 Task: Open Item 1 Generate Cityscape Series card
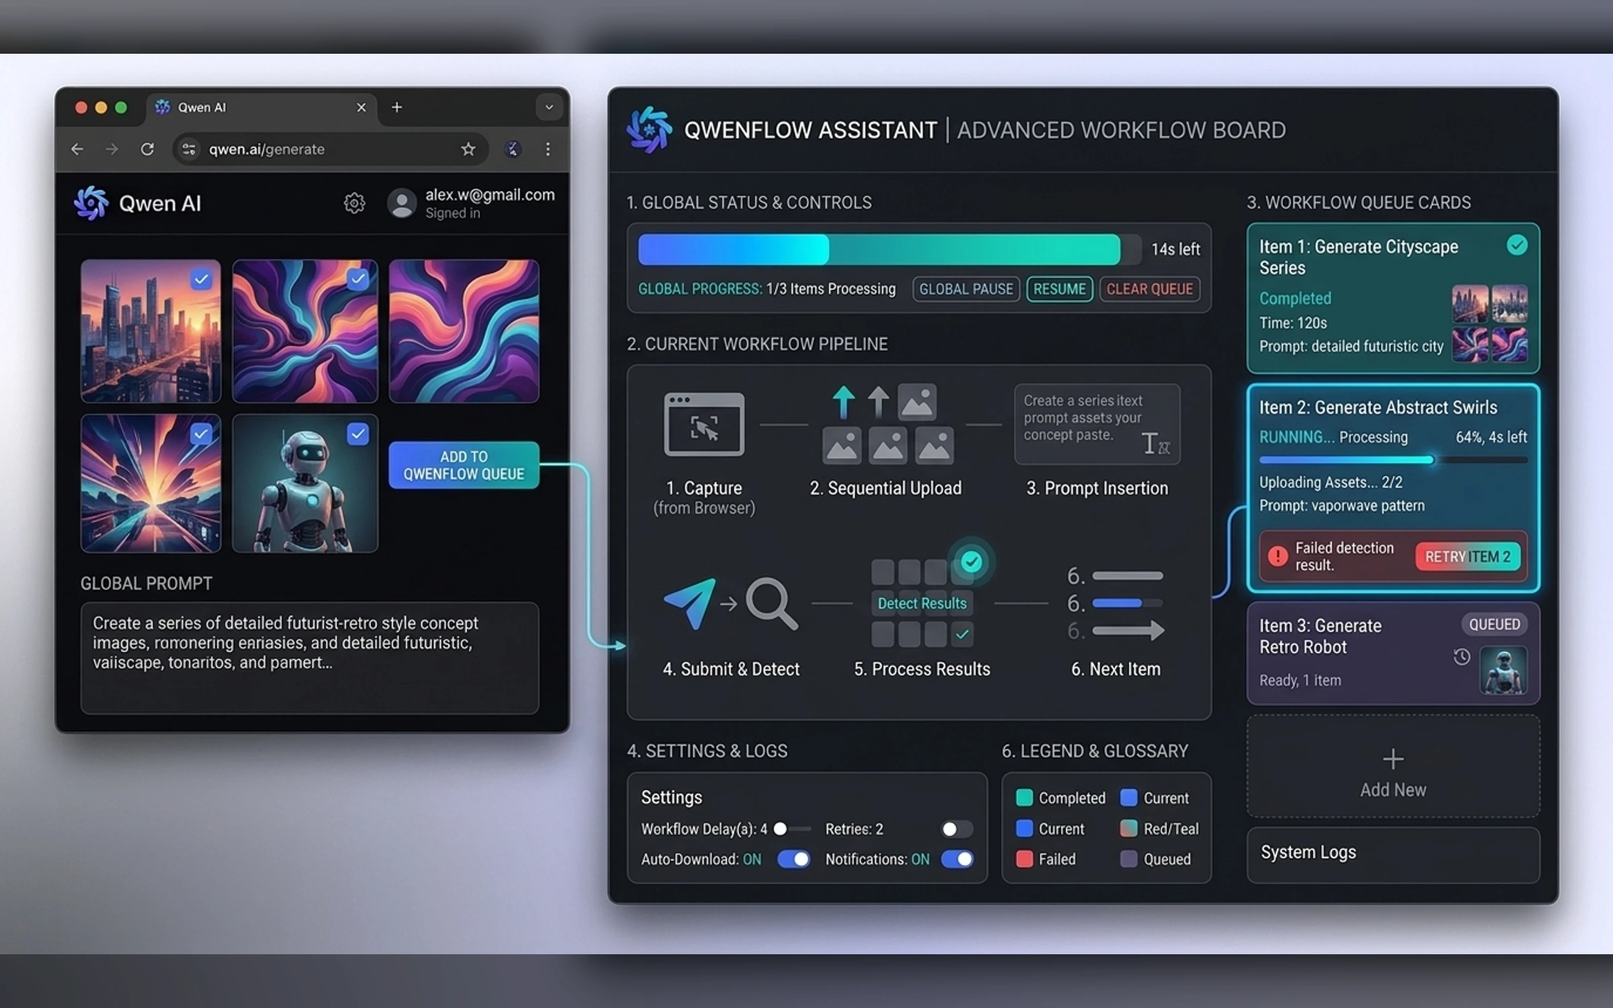click(1393, 298)
